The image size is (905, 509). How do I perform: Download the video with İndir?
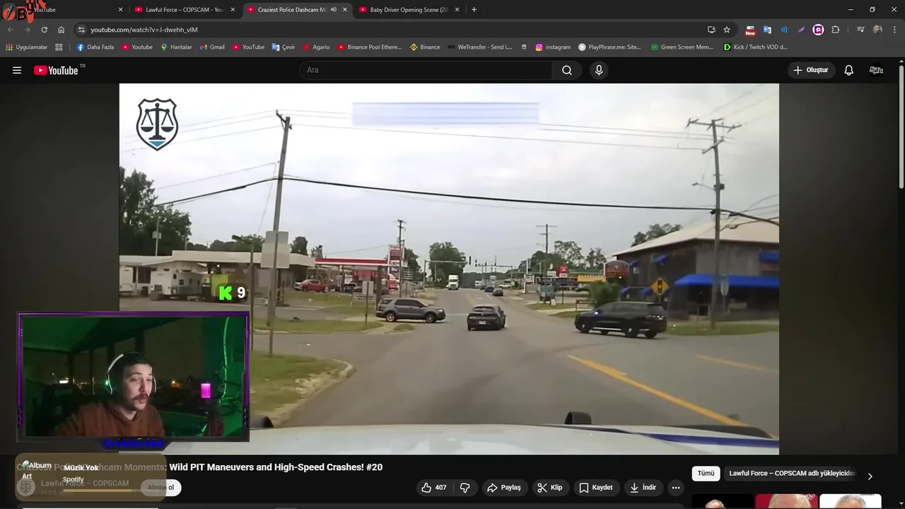(x=643, y=487)
